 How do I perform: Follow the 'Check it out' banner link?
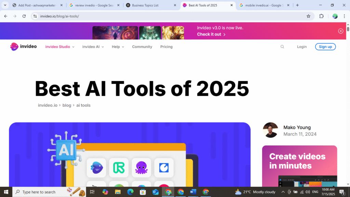211,34
